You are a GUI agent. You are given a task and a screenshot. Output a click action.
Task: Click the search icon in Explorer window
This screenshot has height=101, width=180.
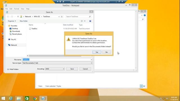[x=143, y=19]
